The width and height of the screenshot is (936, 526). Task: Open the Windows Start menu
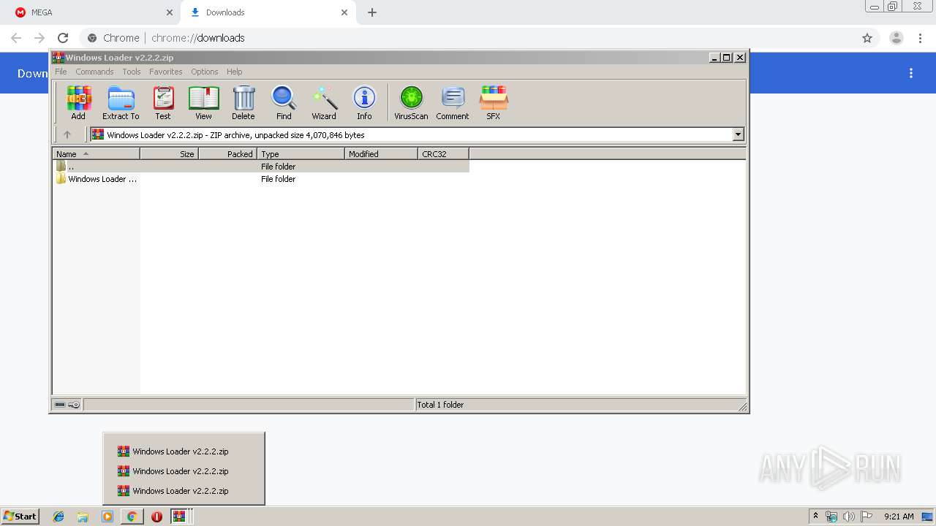(x=20, y=517)
